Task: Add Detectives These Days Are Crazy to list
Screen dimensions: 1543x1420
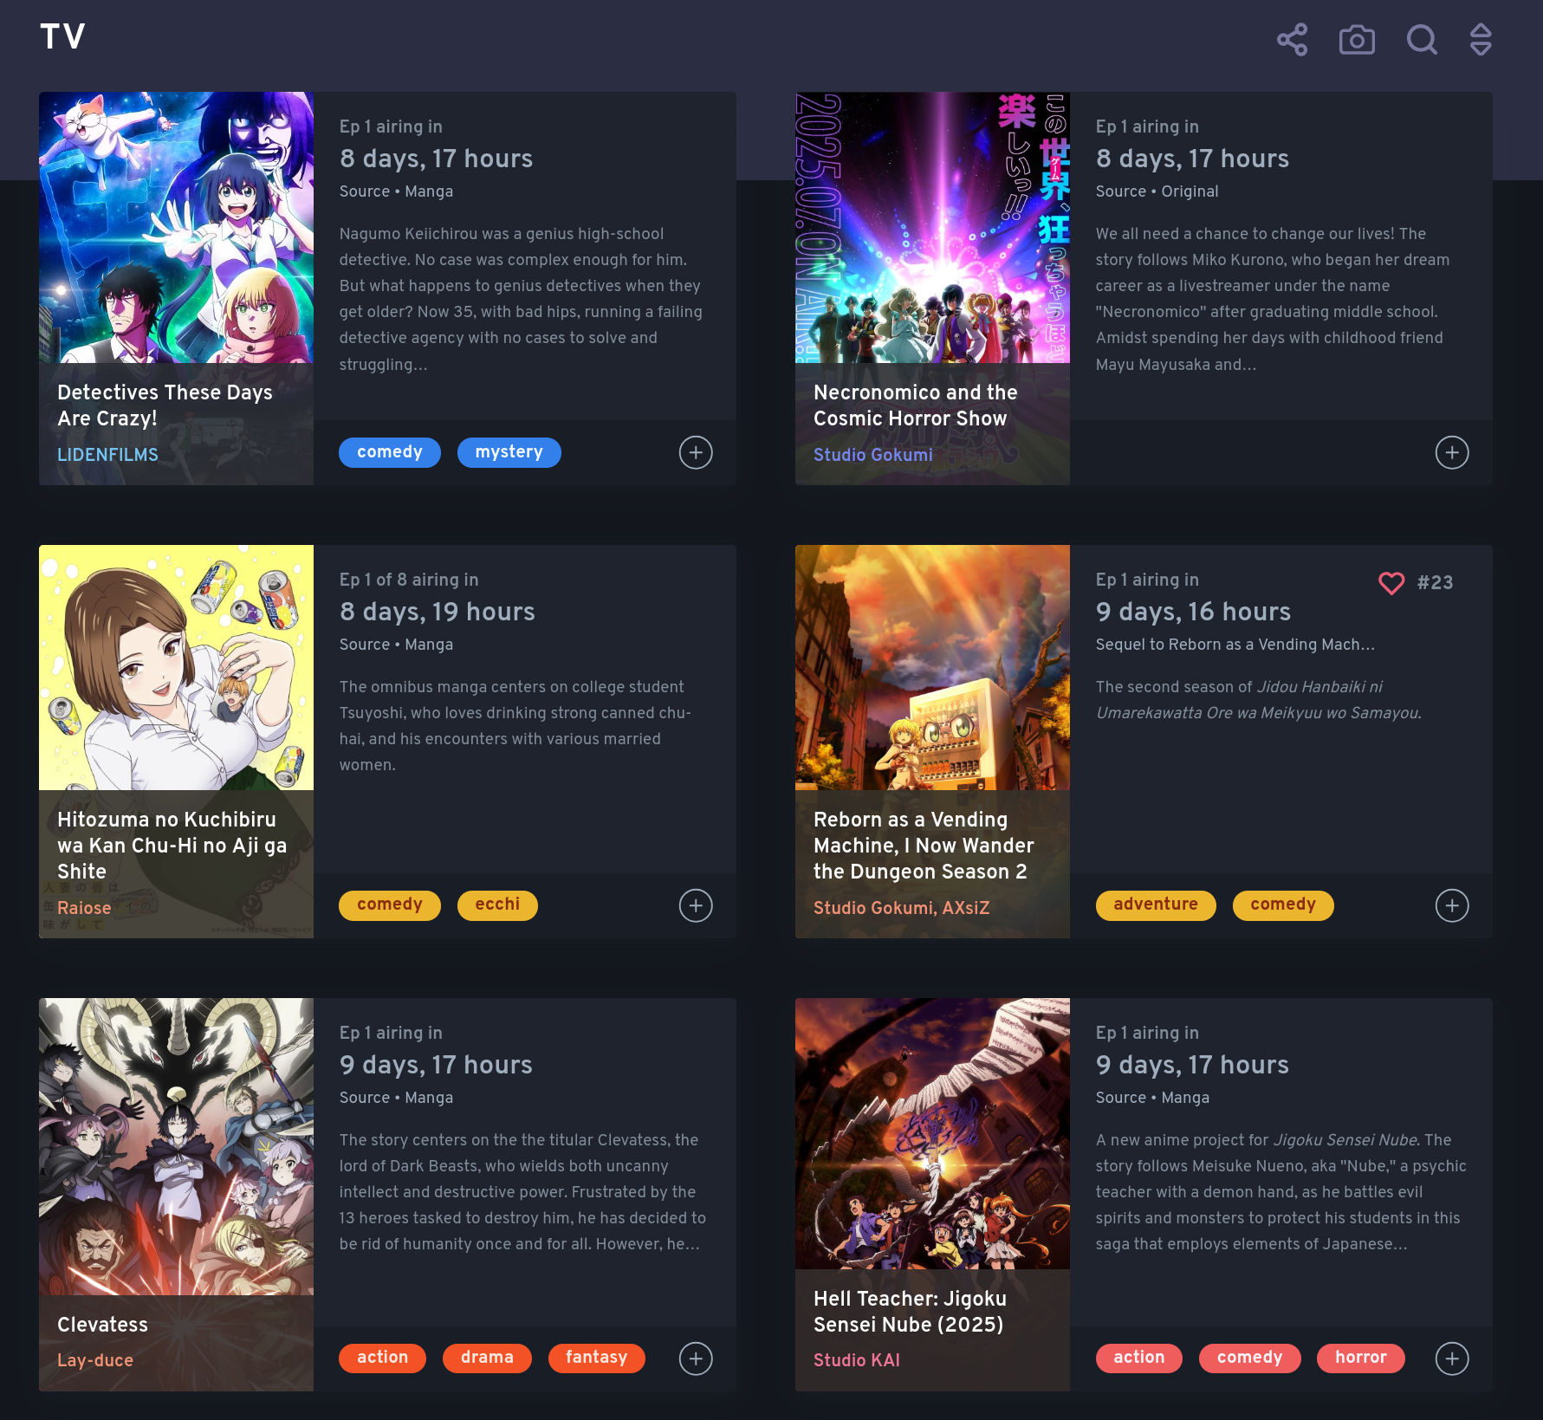Action: (x=696, y=452)
